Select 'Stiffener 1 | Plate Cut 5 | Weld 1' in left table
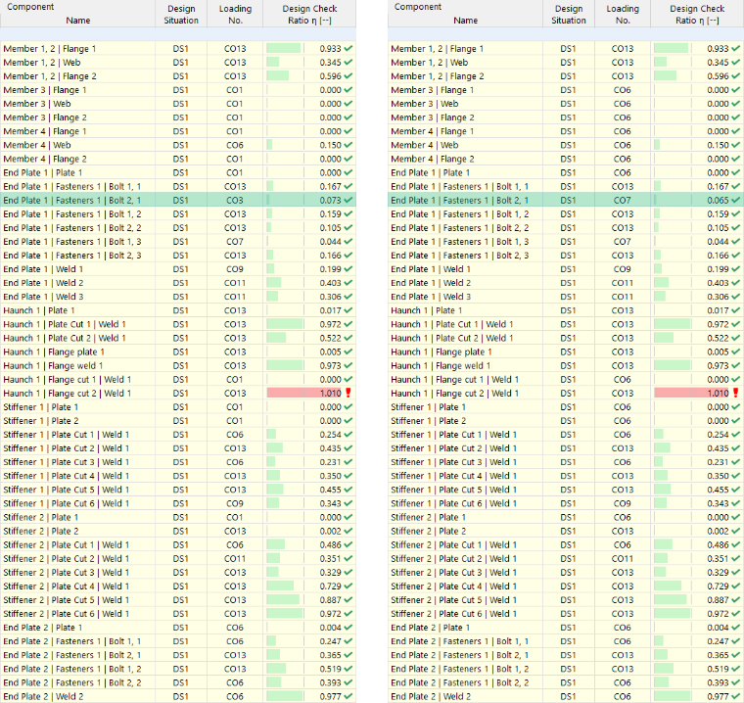Image resolution: width=744 pixels, height=703 pixels. [67, 490]
